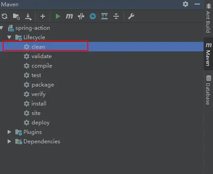Viewport: 213px width, 174px height.
Task: Open the Ant Build side tab
Action: [208, 18]
